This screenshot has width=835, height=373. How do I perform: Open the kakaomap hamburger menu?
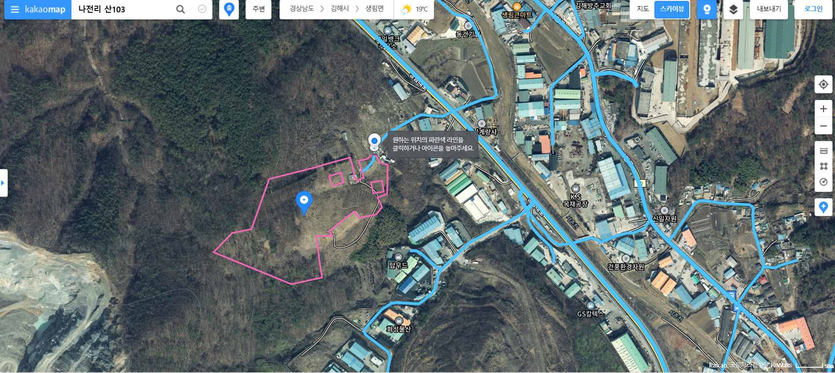pyautogui.click(x=15, y=9)
